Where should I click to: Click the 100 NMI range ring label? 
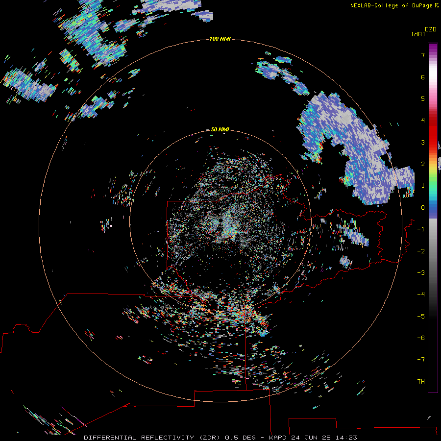220,39
